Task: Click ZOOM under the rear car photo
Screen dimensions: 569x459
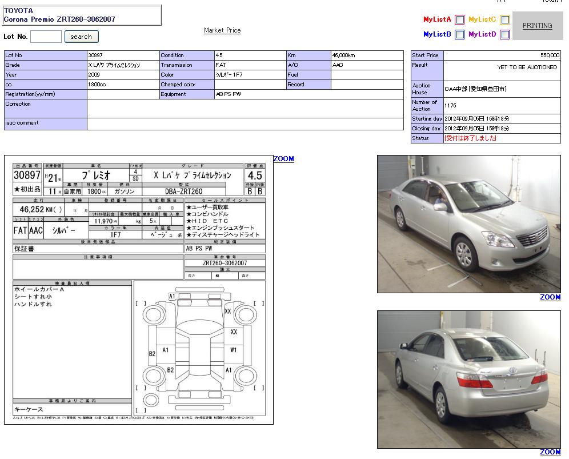Action: [x=550, y=452]
